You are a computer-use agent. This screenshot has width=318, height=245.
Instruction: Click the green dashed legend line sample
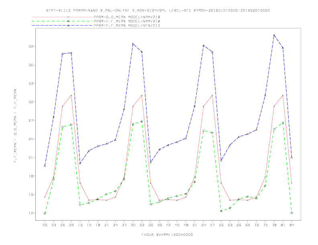[x=62, y=21]
